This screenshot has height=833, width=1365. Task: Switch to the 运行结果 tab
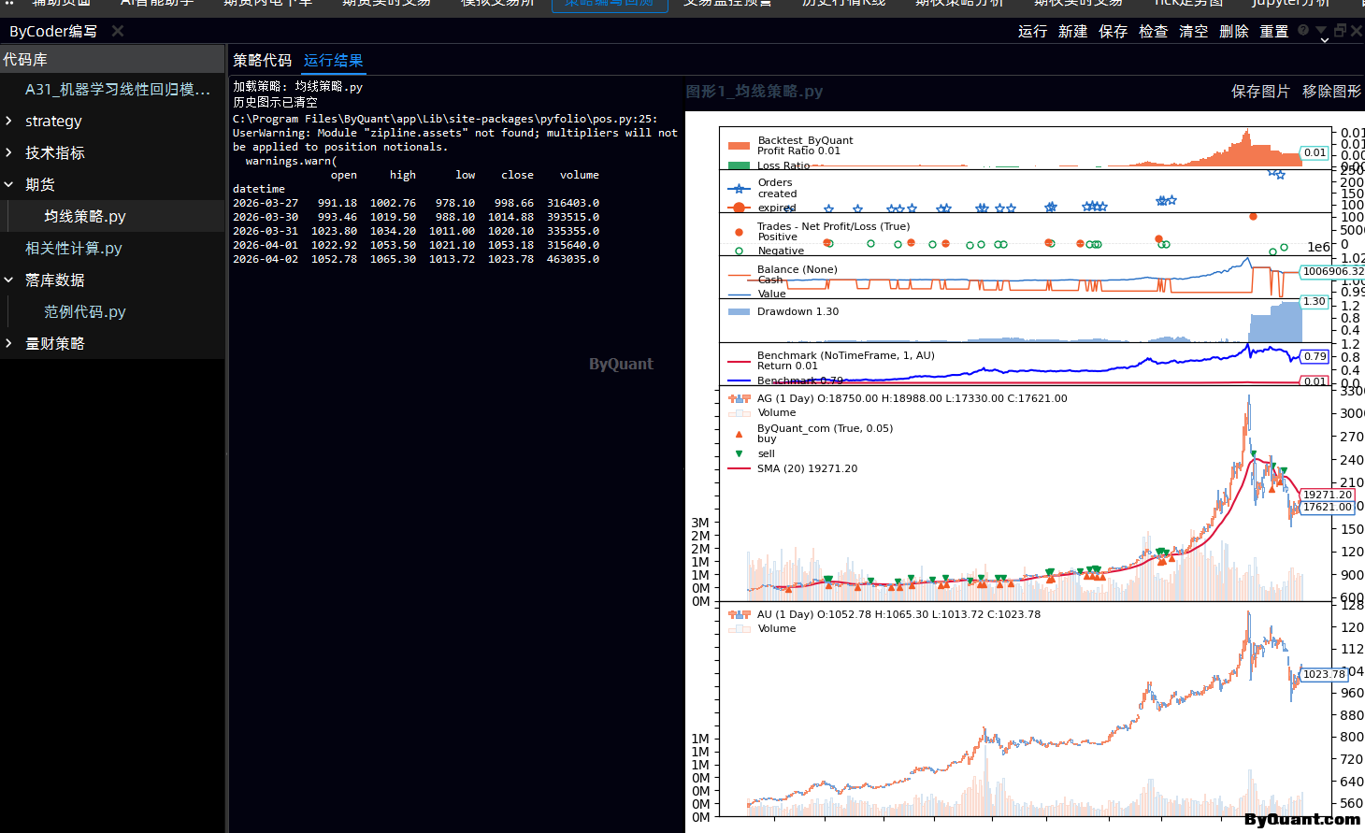point(333,61)
